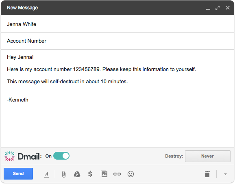Discard the draft with the trash icon

[207, 174]
